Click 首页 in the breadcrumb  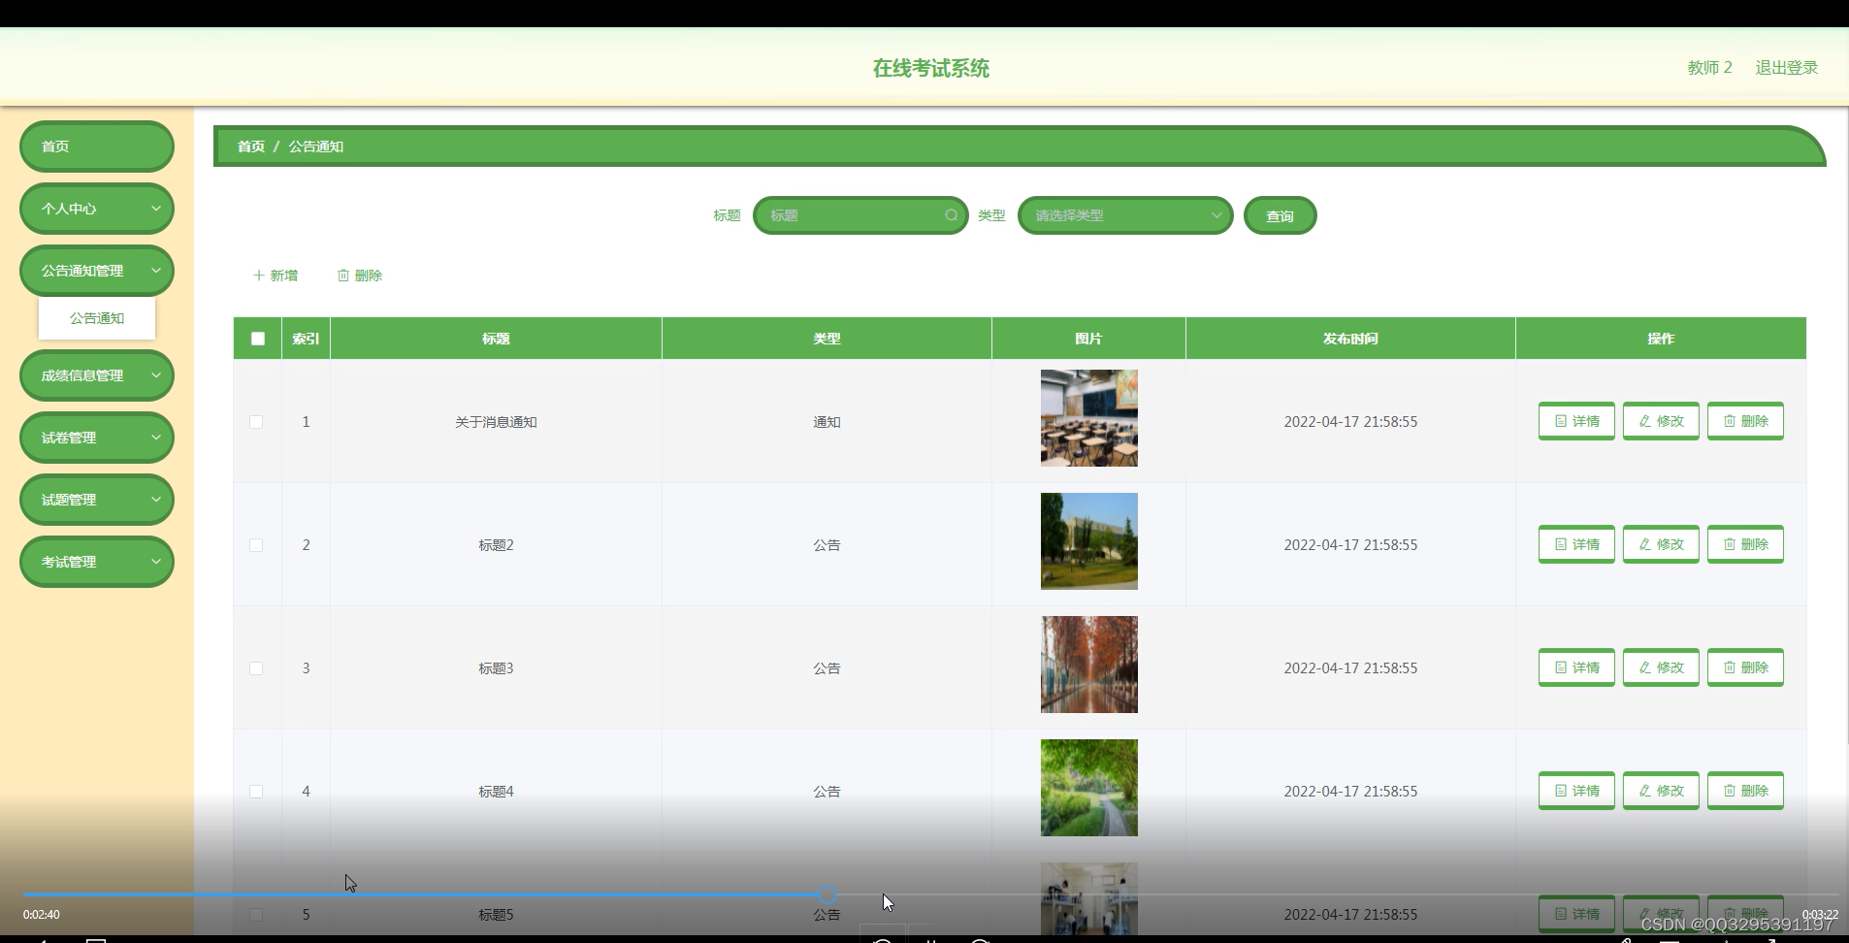tap(251, 146)
